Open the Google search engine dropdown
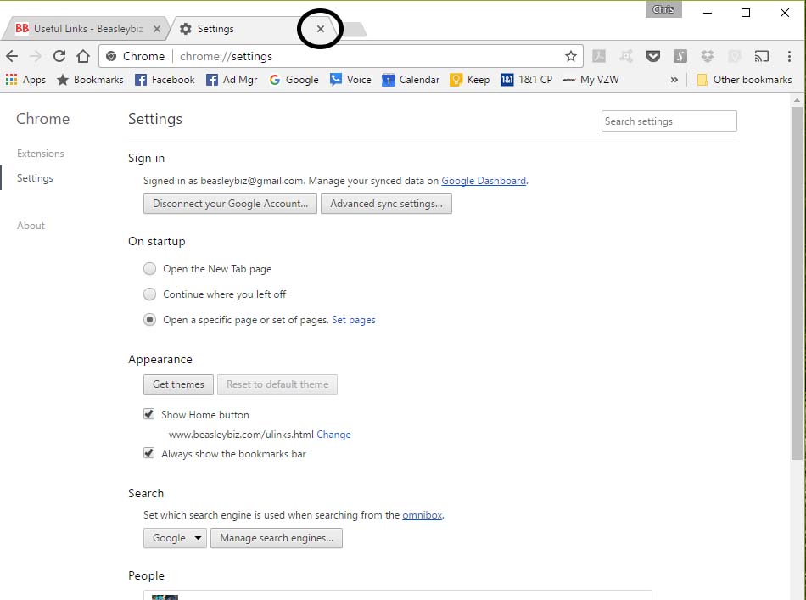Viewport: 806px width, 600px height. point(175,537)
